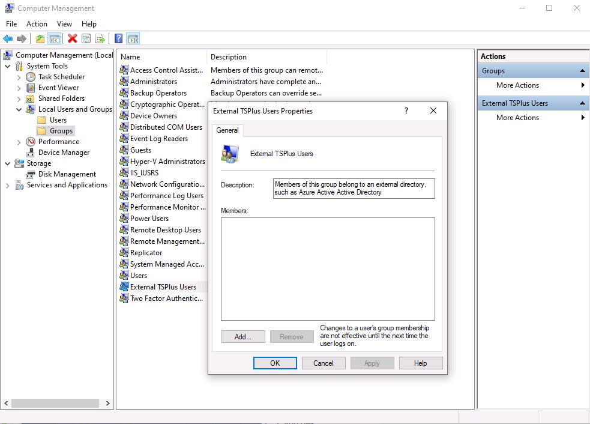Image resolution: width=590 pixels, height=424 pixels.
Task: Open the Action menu
Action: (x=37, y=24)
